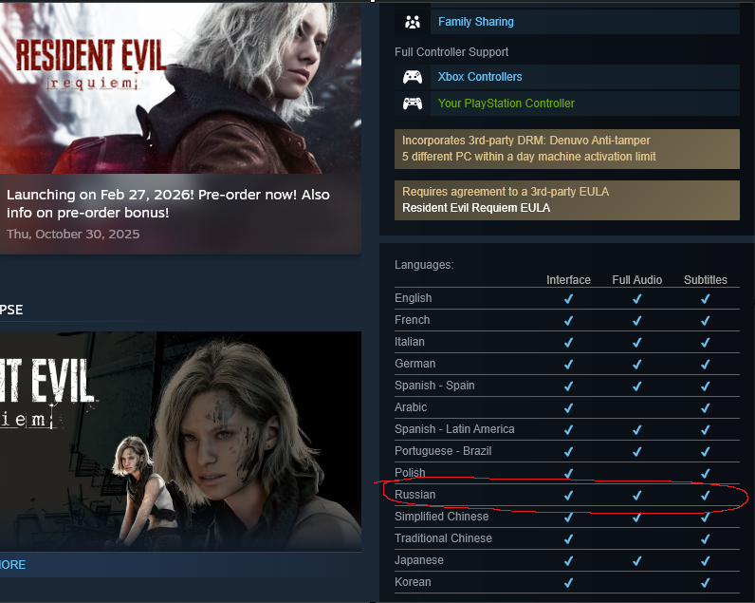
Task: Click the Russian language row label
Action: (x=414, y=495)
